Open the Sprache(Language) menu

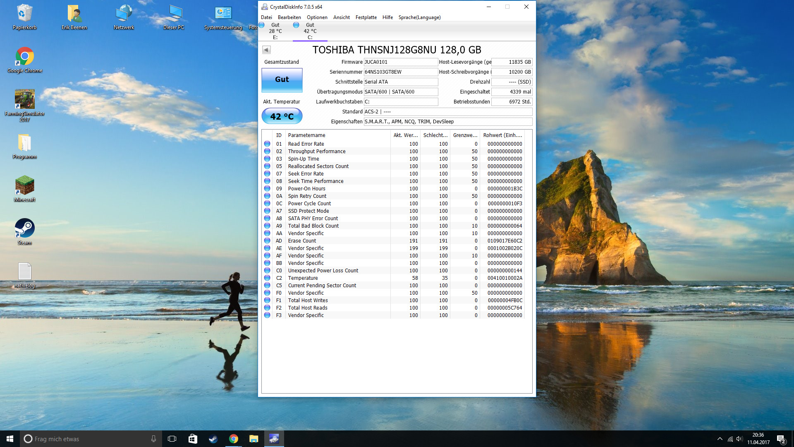[419, 17]
